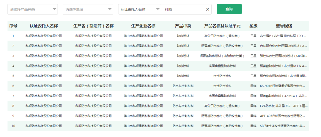Click 三星 star level in row 5

pyautogui.click(x=253, y=76)
